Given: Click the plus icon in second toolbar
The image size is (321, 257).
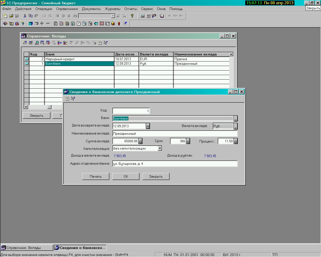Looking at the screenshot, I should (42, 24).
